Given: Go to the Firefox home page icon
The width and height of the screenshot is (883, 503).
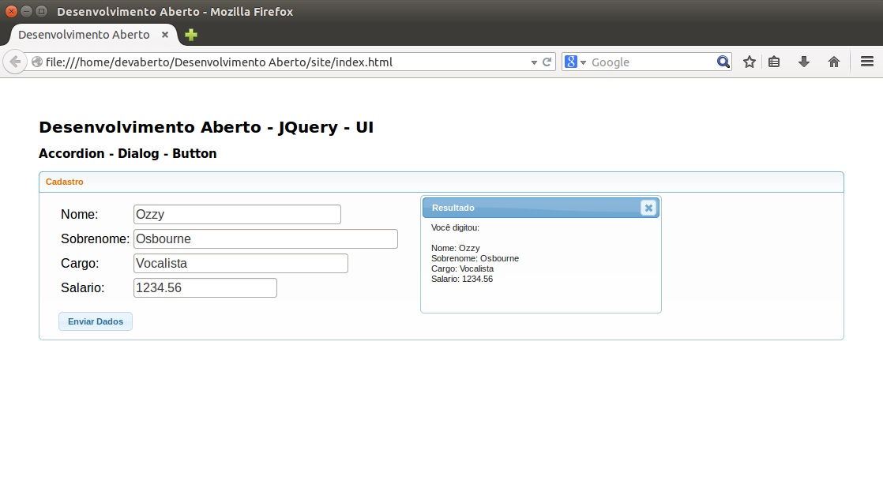Looking at the screenshot, I should pyautogui.click(x=833, y=62).
